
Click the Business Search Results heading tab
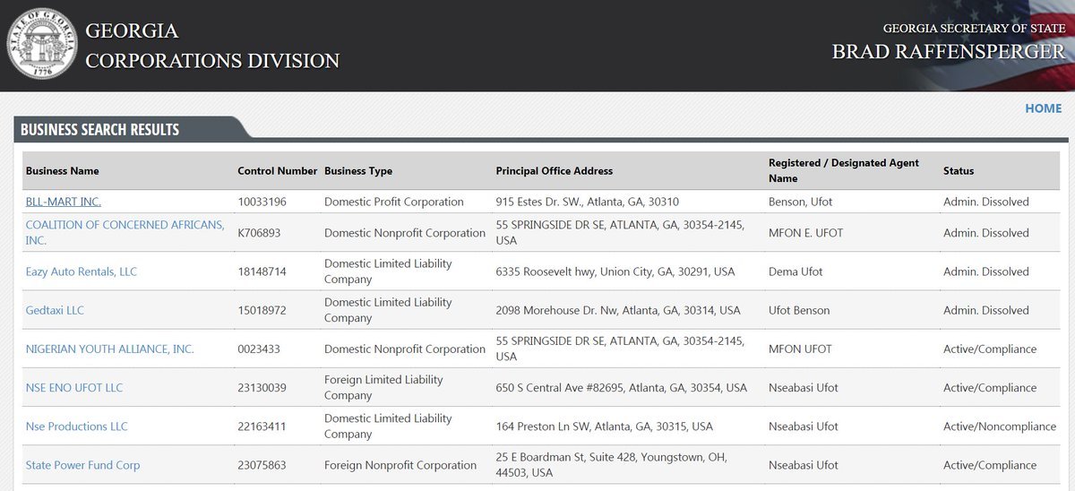(x=99, y=130)
